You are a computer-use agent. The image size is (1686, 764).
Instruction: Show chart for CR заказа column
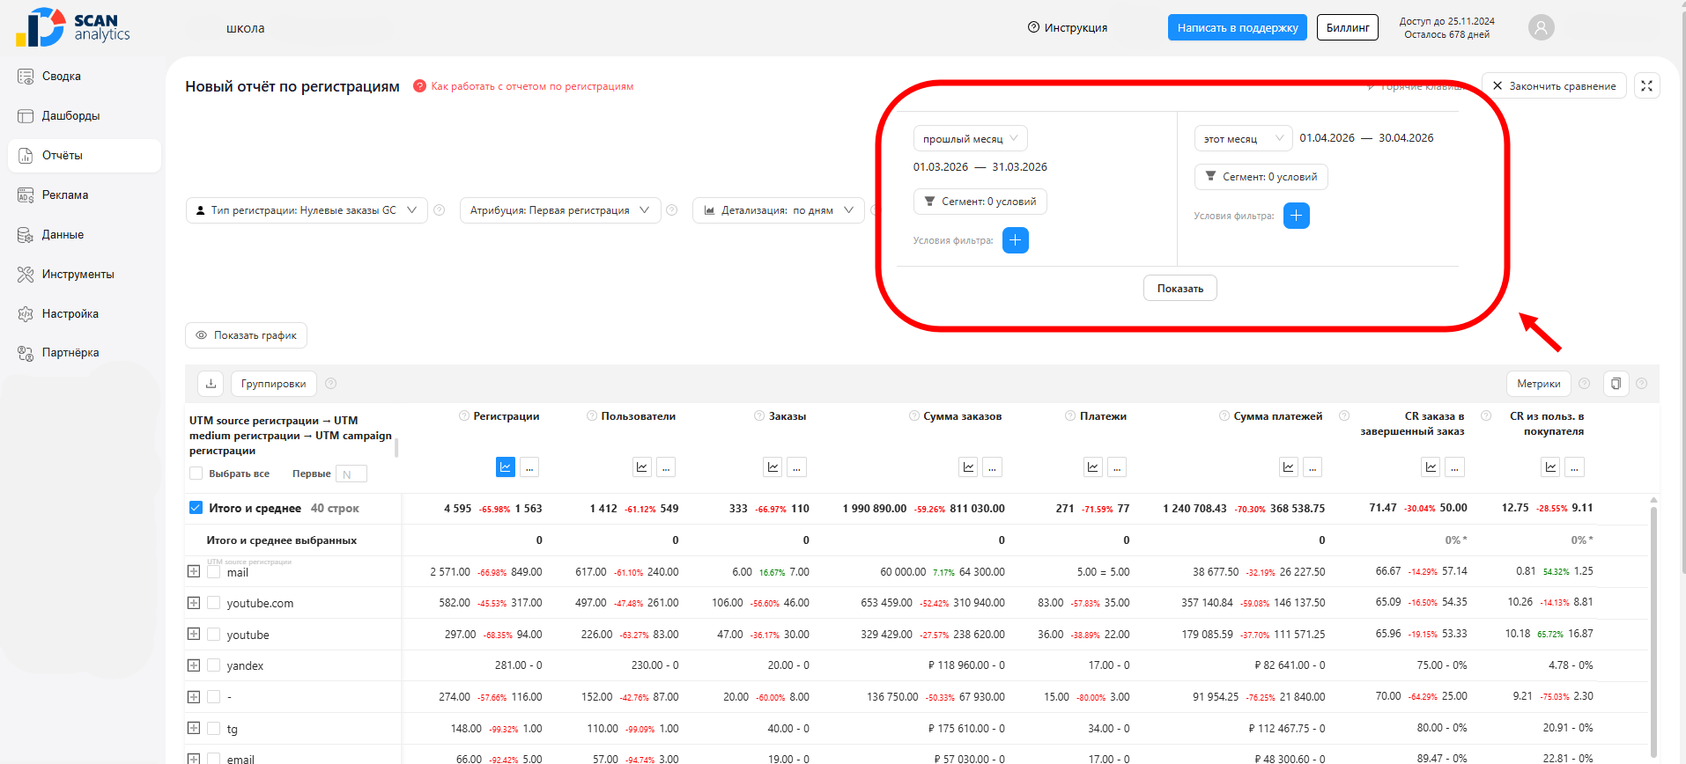click(1431, 467)
